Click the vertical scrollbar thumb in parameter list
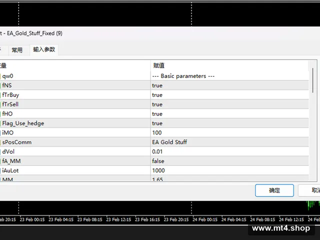 pos(312,80)
